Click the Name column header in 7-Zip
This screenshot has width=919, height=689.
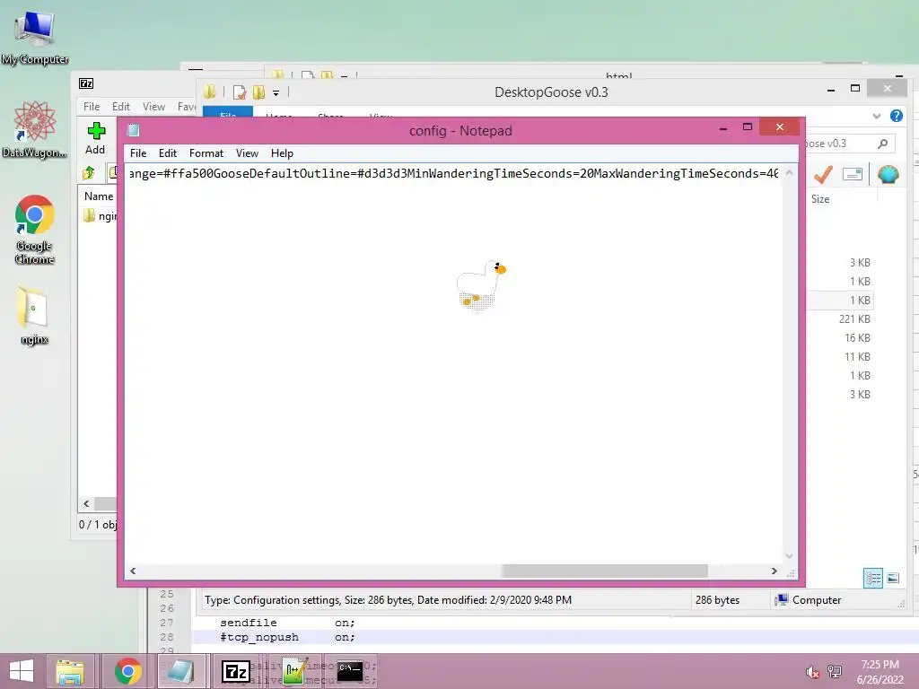click(99, 196)
